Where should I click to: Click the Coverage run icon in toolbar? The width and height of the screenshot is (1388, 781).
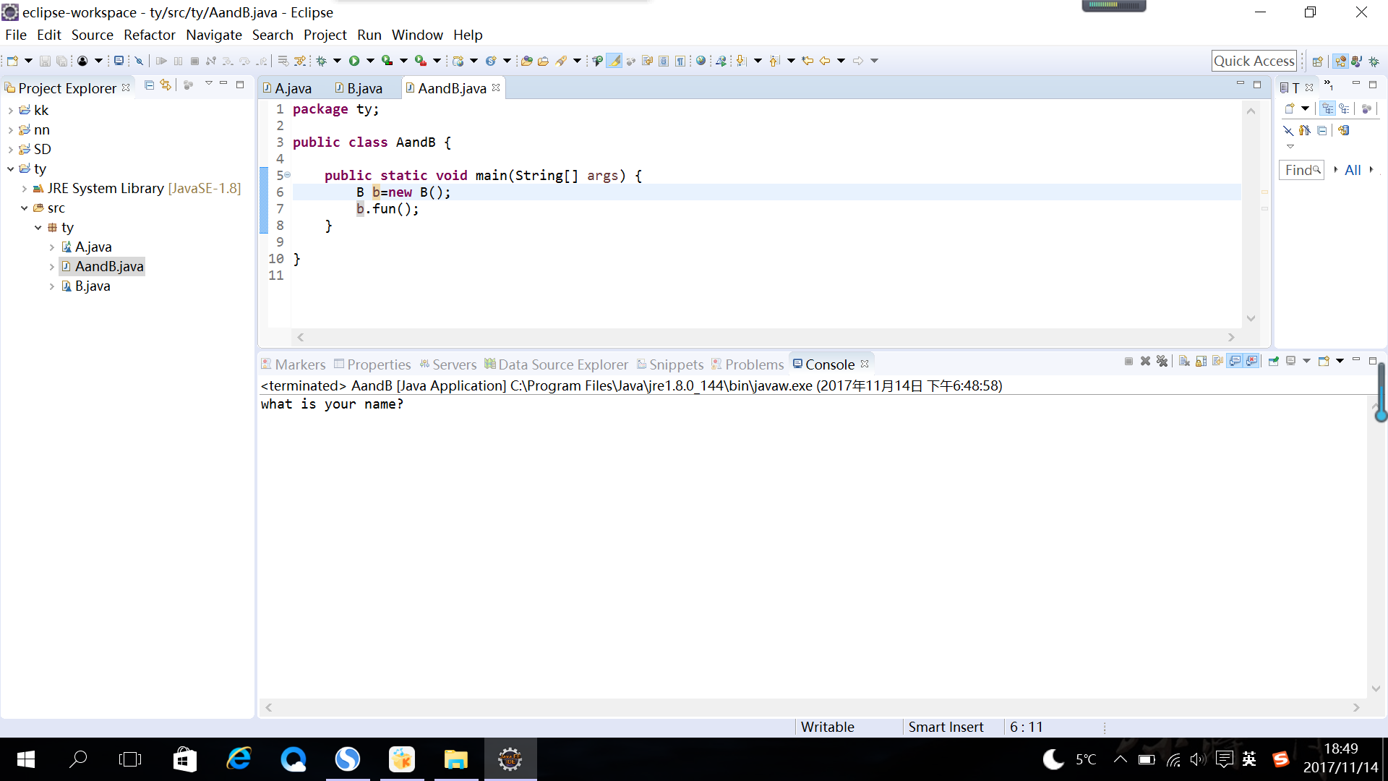point(387,61)
